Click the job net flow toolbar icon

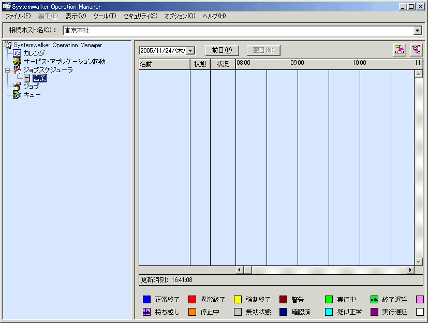tap(400, 50)
